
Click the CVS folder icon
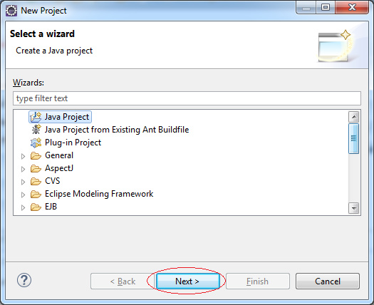coord(36,182)
